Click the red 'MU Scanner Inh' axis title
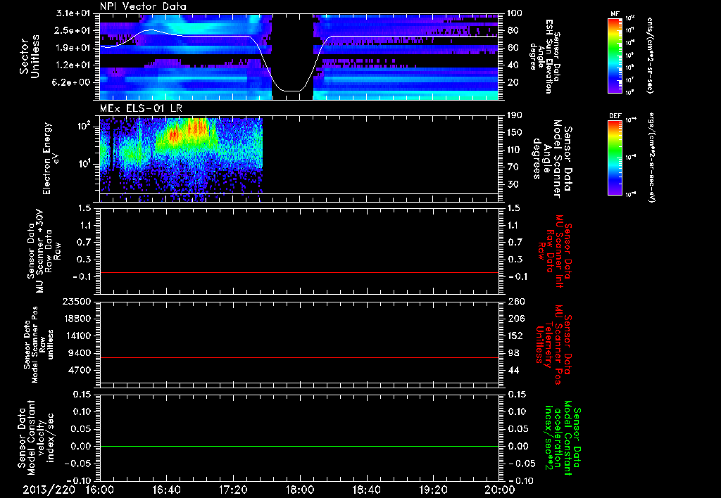Viewport: 721px width, 498px height. 555,251
